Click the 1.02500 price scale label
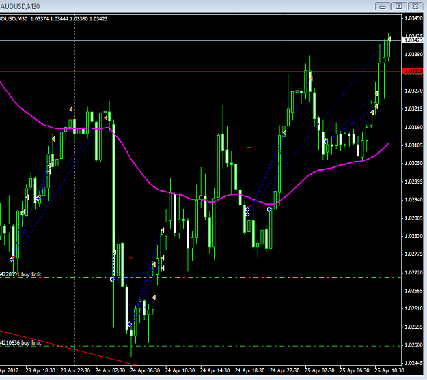 pos(413,345)
